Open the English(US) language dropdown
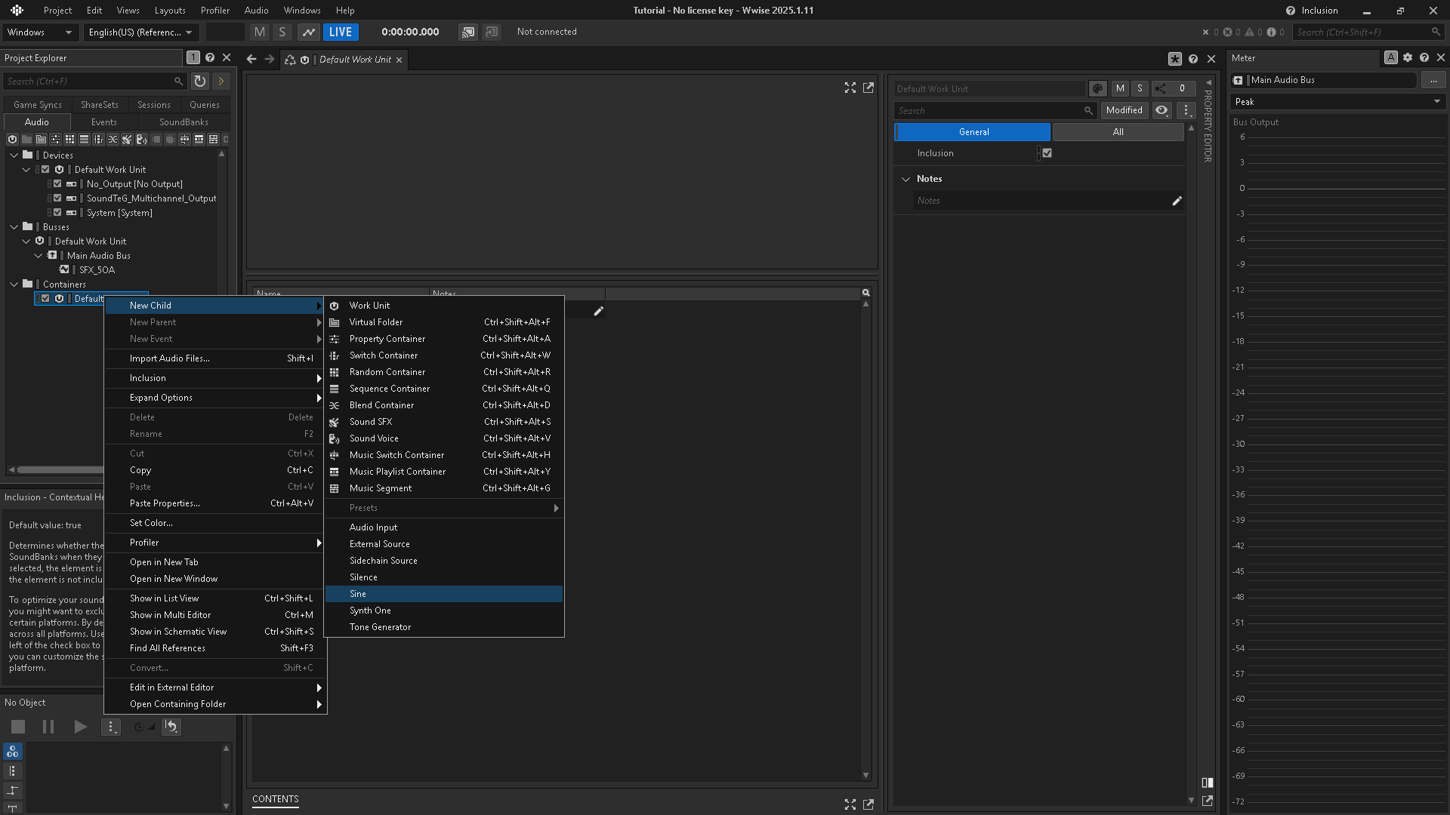This screenshot has height=815, width=1450. 140,32
